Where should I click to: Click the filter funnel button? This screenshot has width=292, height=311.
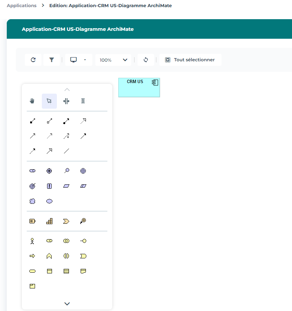pos(52,60)
